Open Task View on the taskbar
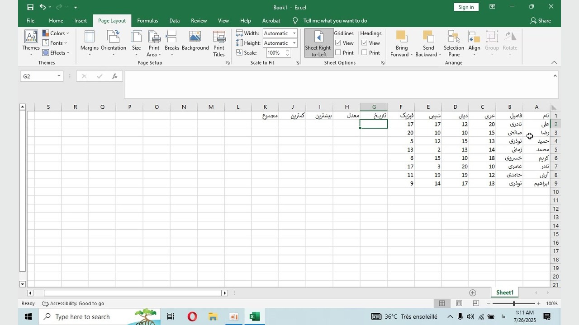The width and height of the screenshot is (579, 325). click(171, 316)
